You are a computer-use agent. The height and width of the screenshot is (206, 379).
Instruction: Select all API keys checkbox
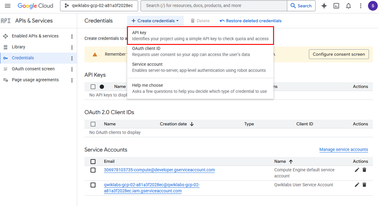pos(93,87)
